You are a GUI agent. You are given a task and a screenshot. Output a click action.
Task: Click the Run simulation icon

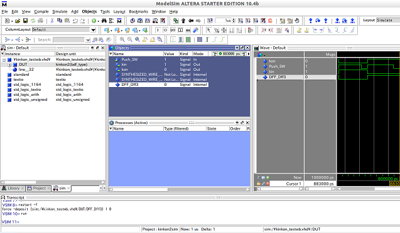pos(241,21)
